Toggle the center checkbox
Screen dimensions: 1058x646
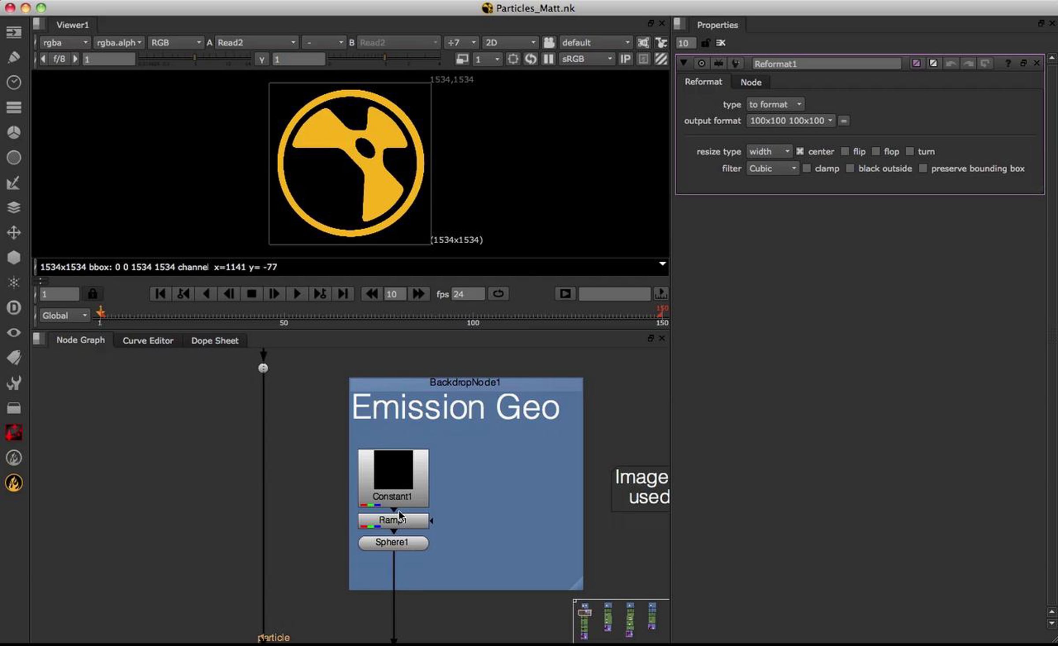pyautogui.click(x=800, y=152)
